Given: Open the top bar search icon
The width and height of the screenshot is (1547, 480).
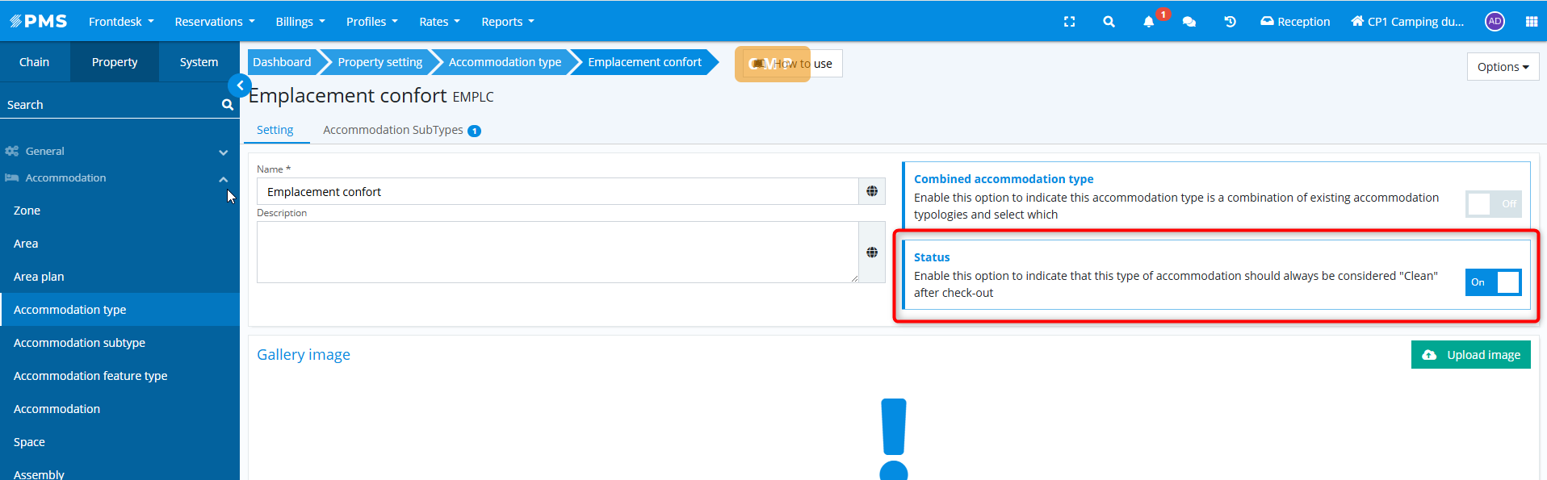Looking at the screenshot, I should click(x=1109, y=22).
